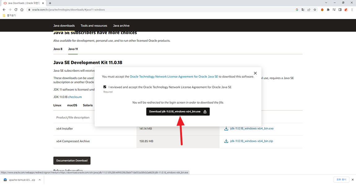Open Tools and resources nav item
This screenshot has height=185, width=356.
(x=94, y=26)
